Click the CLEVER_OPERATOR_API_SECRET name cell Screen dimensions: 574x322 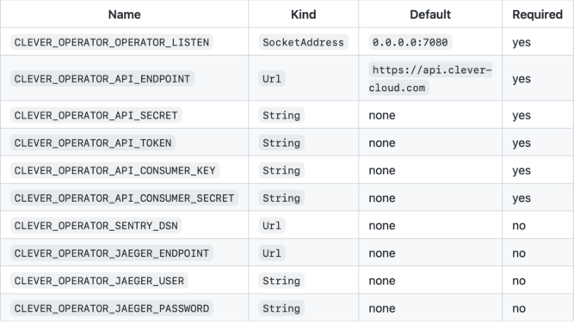96,115
